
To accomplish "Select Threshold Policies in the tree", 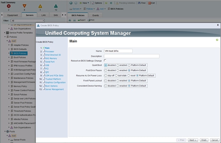I will [22, 111].
